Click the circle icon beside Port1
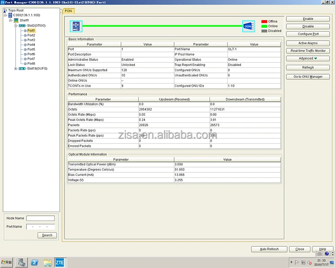Image resolution: width=335 pixels, height=268 pixels. tap(25, 31)
